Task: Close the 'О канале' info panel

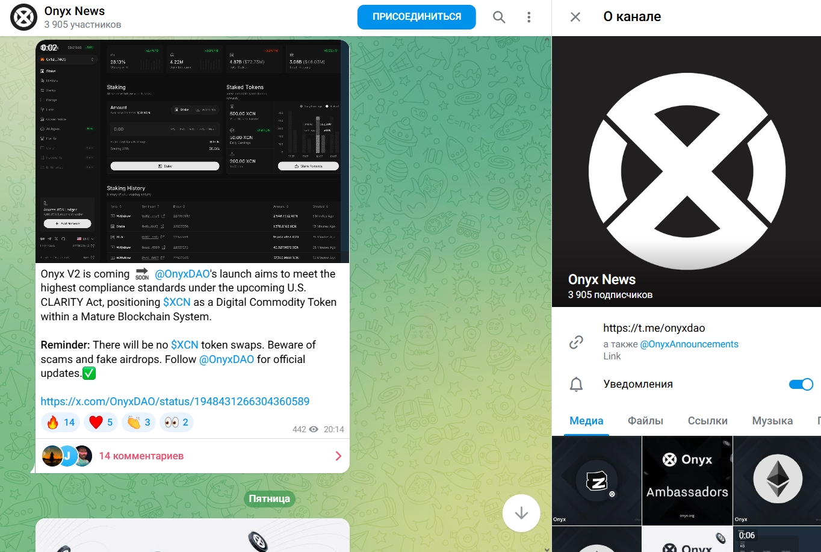Action: (x=575, y=17)
